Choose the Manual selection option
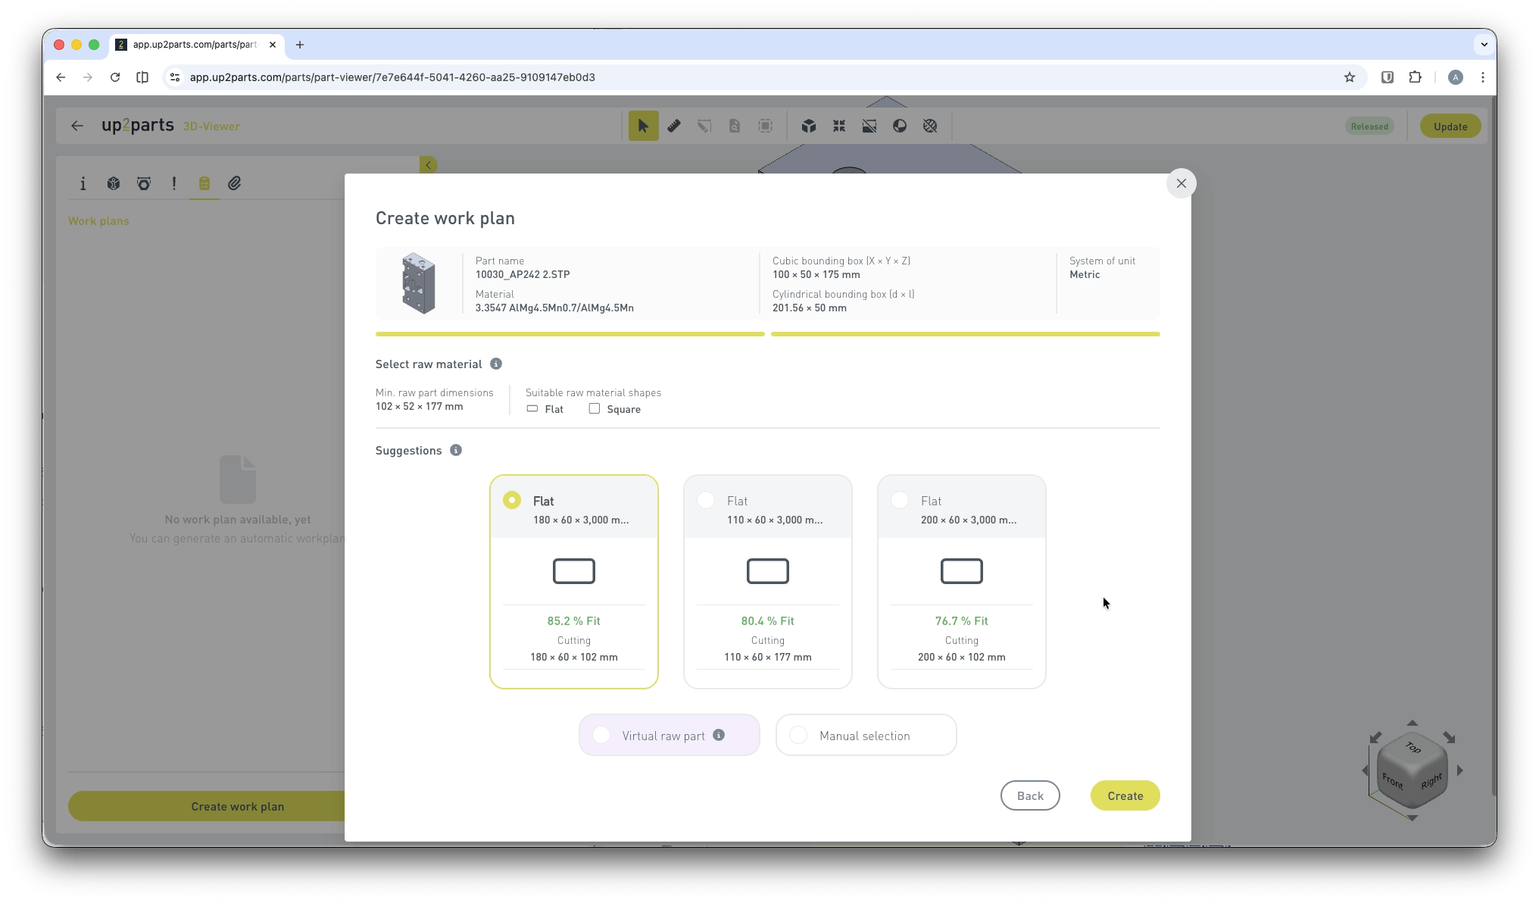This screenshot has width=1539, height=903. (x=798, y=736)
